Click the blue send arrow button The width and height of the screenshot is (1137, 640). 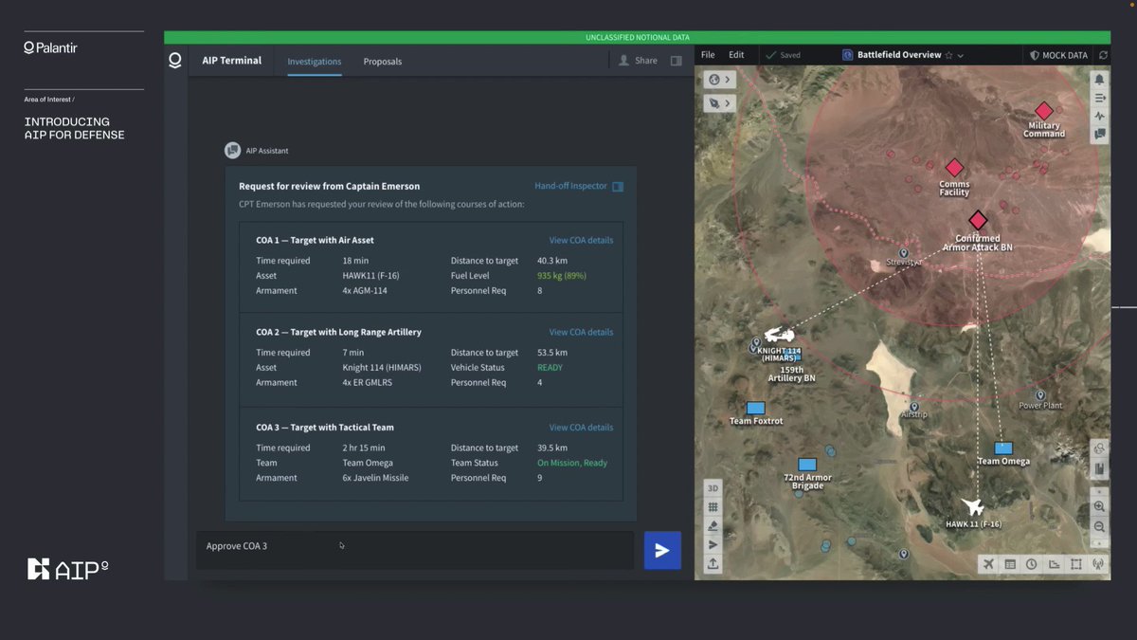(x=662, y=550)
